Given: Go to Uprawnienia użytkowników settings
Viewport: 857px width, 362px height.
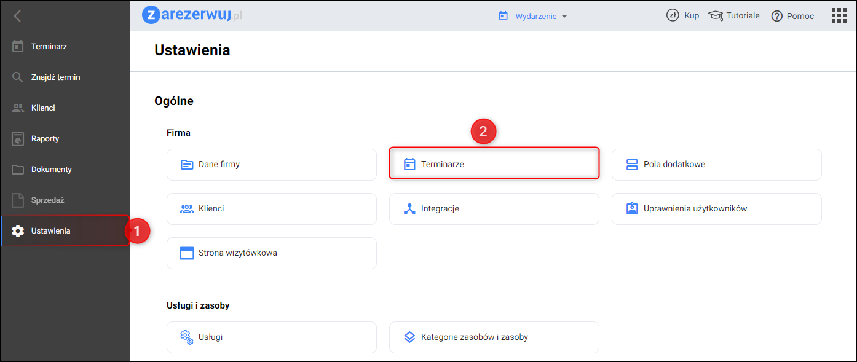Looking at the screenshot, I should click(x=716, y=209).
